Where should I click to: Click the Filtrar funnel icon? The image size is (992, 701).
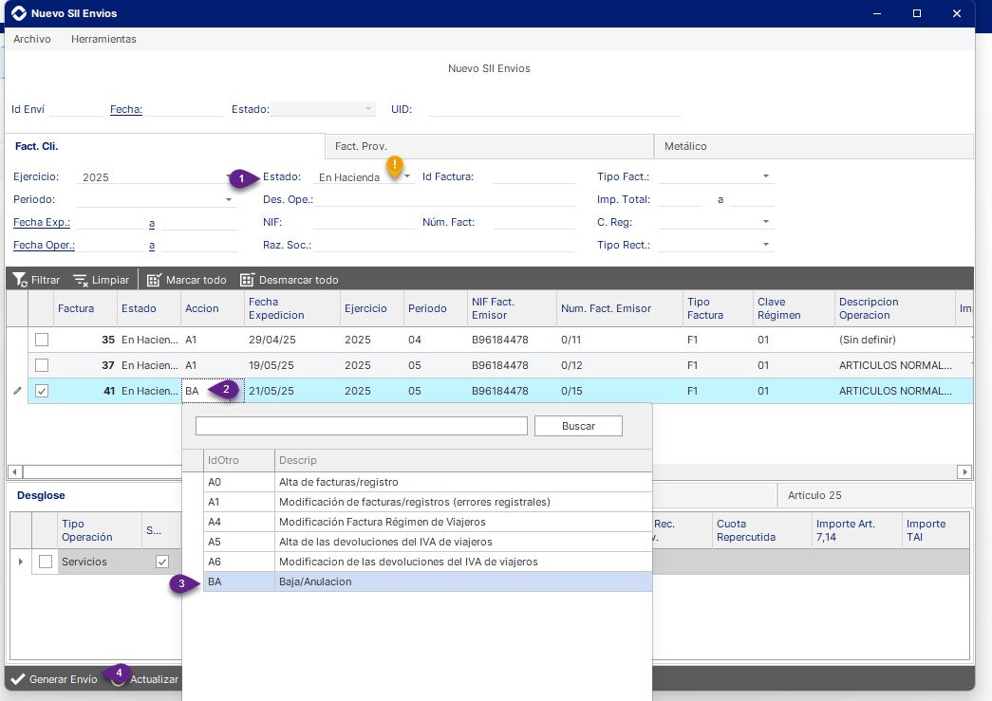[20, 280]
